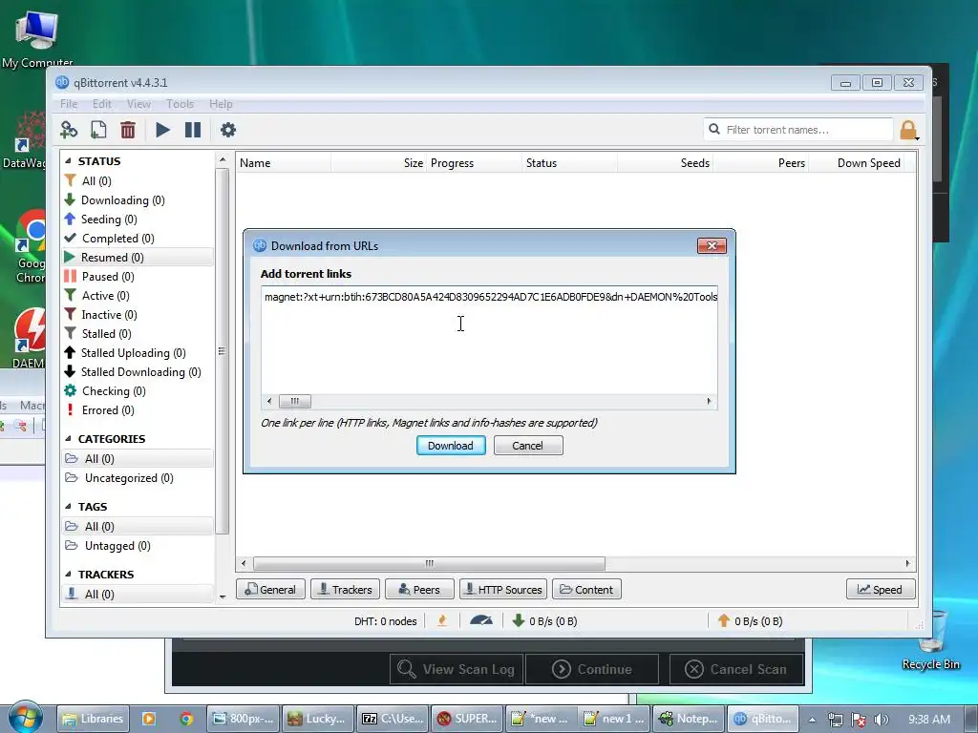Screen dimensions: 978x733
Task: Switch to the HTTP Sources tab
Action: [x=503, y=590]
